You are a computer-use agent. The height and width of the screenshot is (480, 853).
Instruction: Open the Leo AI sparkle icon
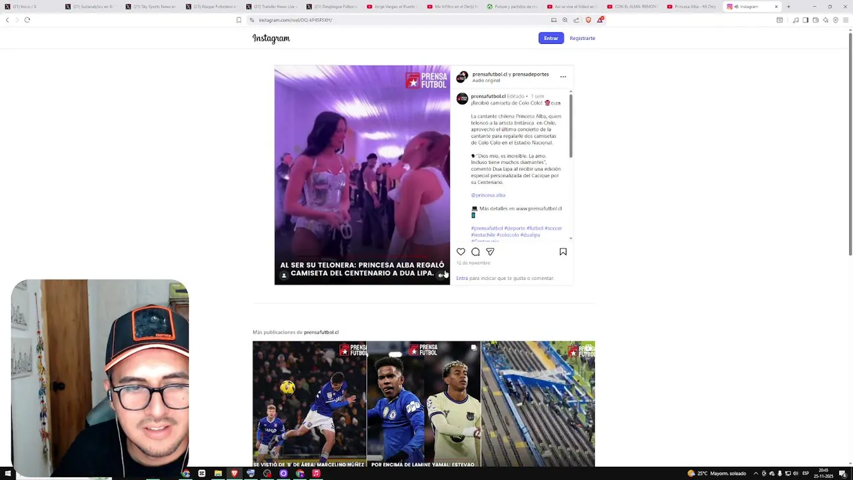coord(826,20)
